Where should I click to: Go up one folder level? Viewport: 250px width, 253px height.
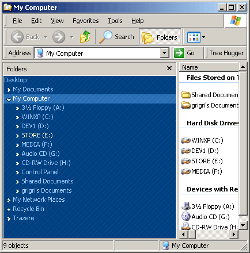pos(85,37)
